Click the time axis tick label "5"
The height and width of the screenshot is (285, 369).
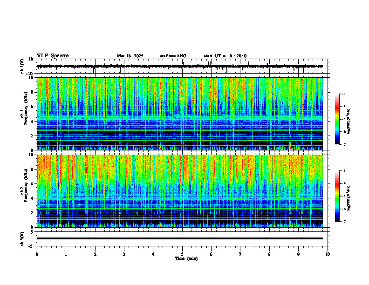pos(182,254)
